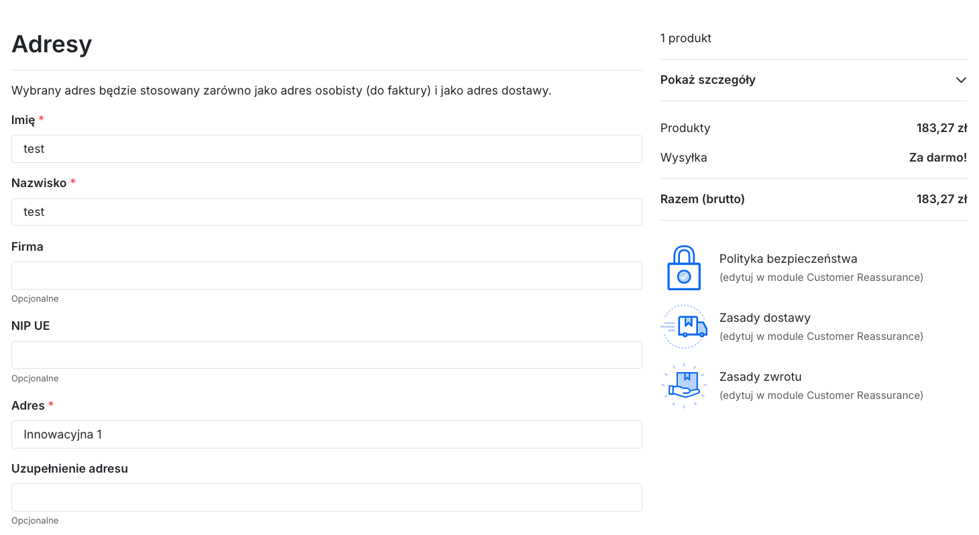
Task: Click the Uzupełnienie adresu label
Action: point(70,469)
